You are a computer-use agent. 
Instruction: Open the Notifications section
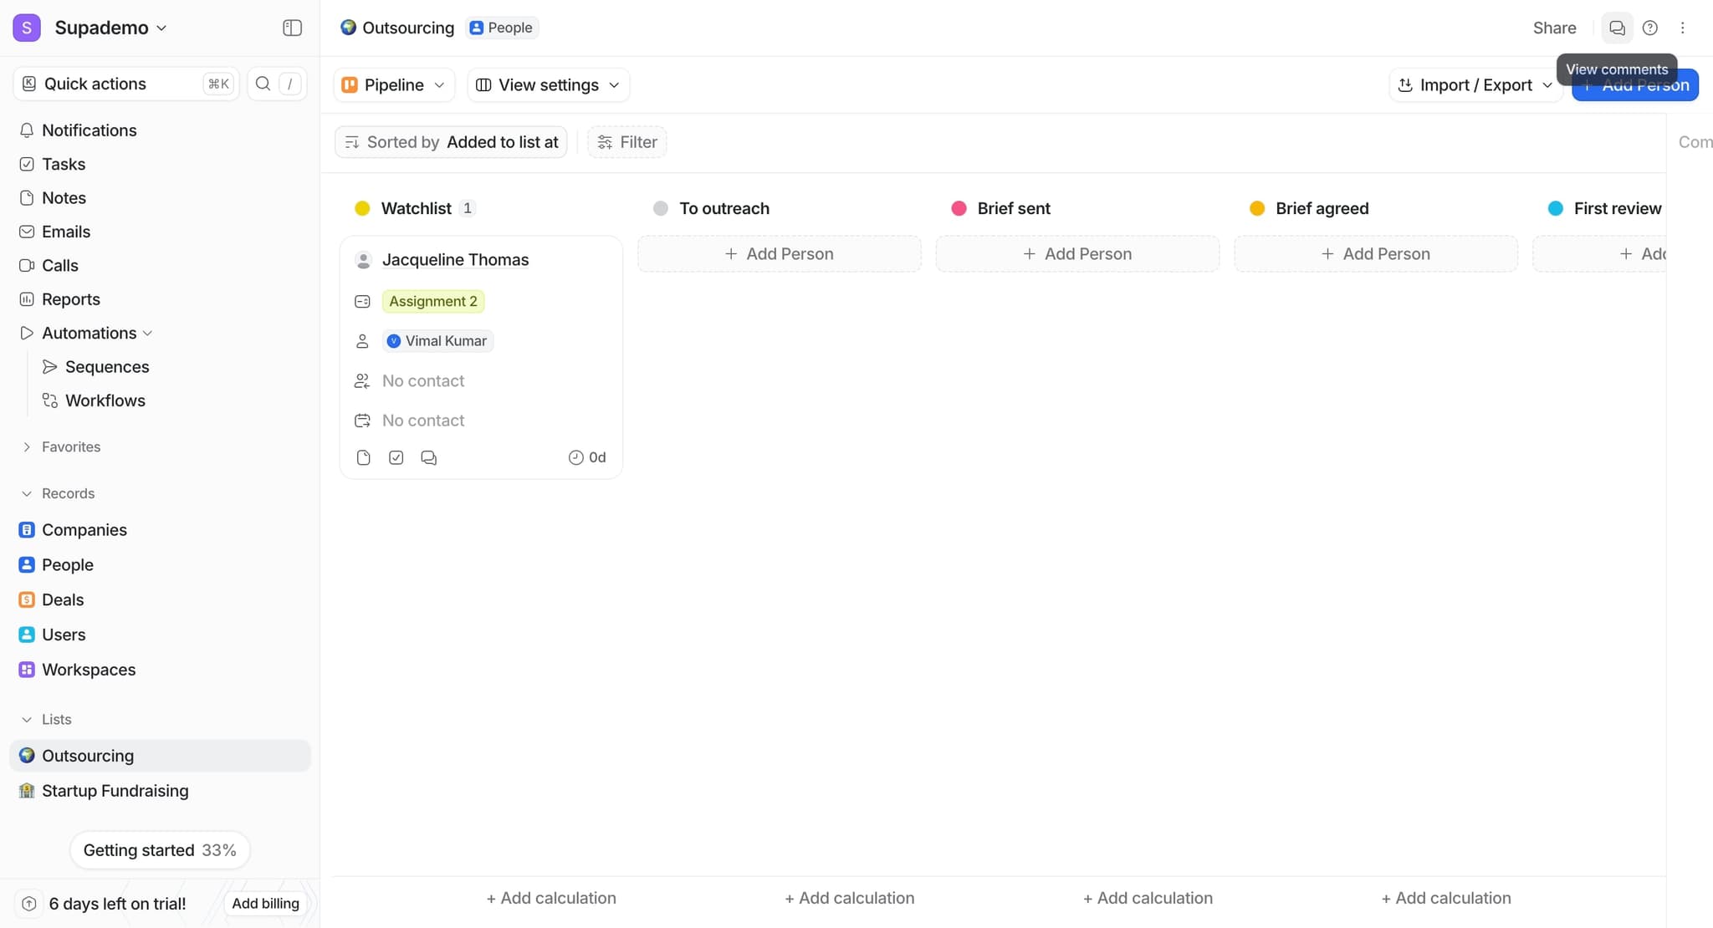tap(89, 130)
